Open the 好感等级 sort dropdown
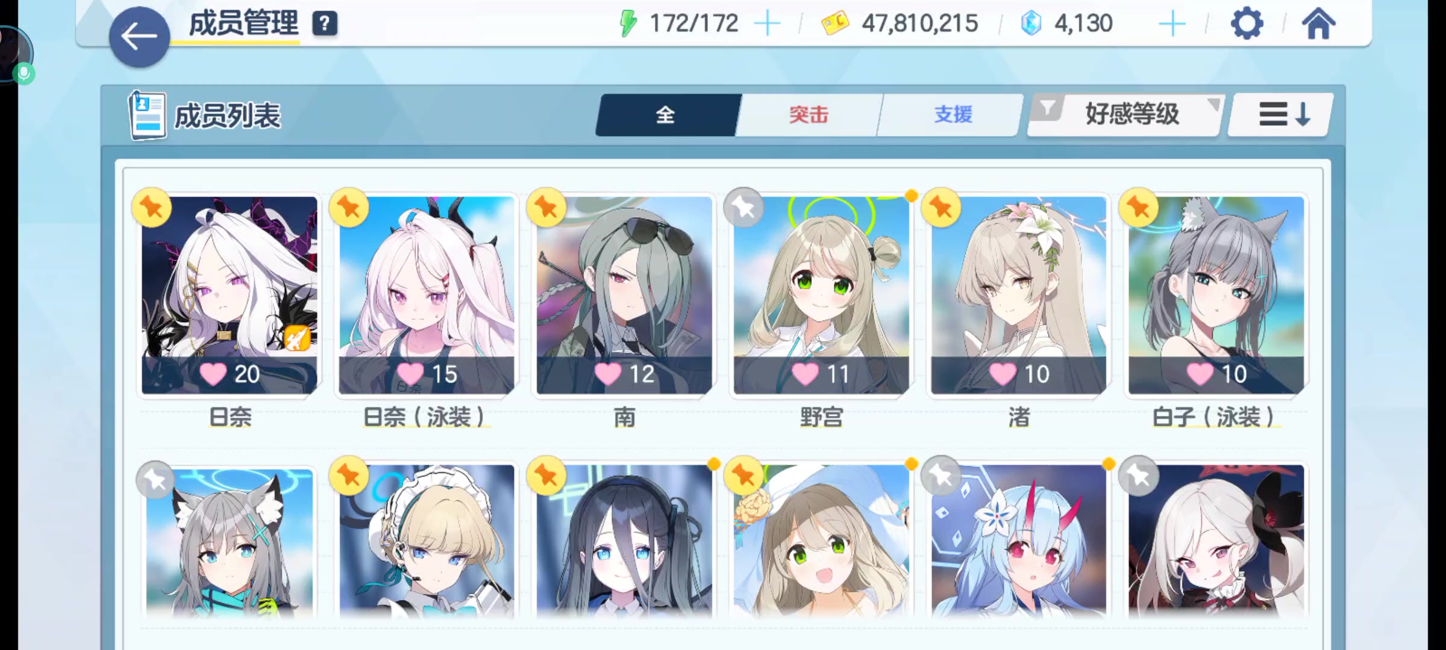 (1131, 114)
